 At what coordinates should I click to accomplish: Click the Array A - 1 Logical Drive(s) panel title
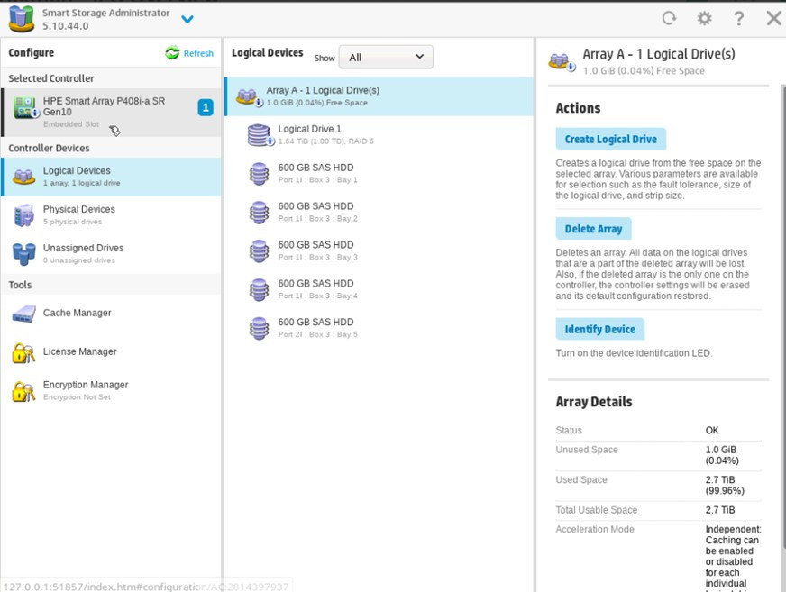(x=659, y=54)
